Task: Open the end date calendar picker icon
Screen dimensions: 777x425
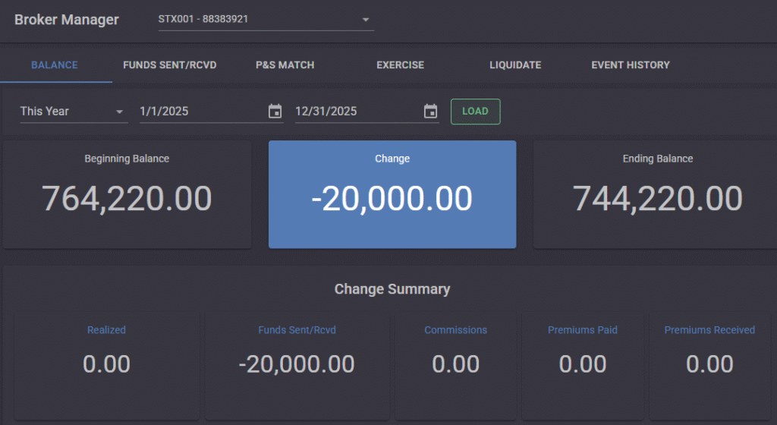Action: tap(431, 111)
